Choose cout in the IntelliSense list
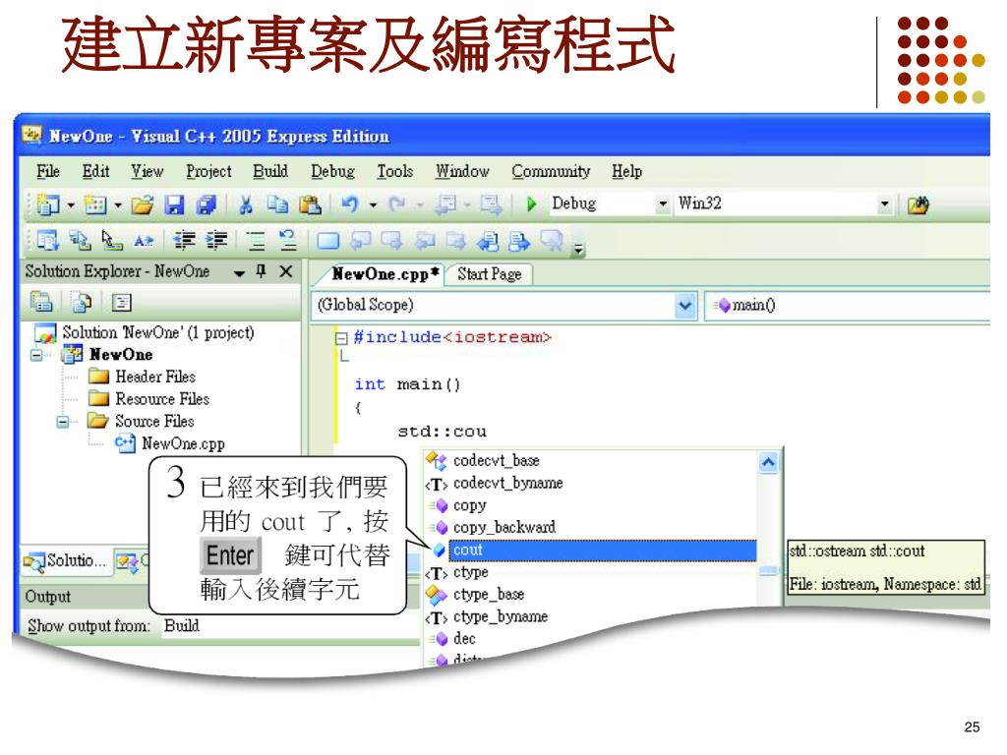The height and width of the screenshot is (755, 1007). pyautogui.click(x=603, y=551)
